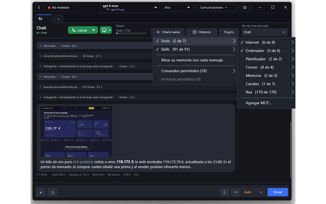
Task: Open Comandos permitidos (18) submenu
Action: click(195, 71)
